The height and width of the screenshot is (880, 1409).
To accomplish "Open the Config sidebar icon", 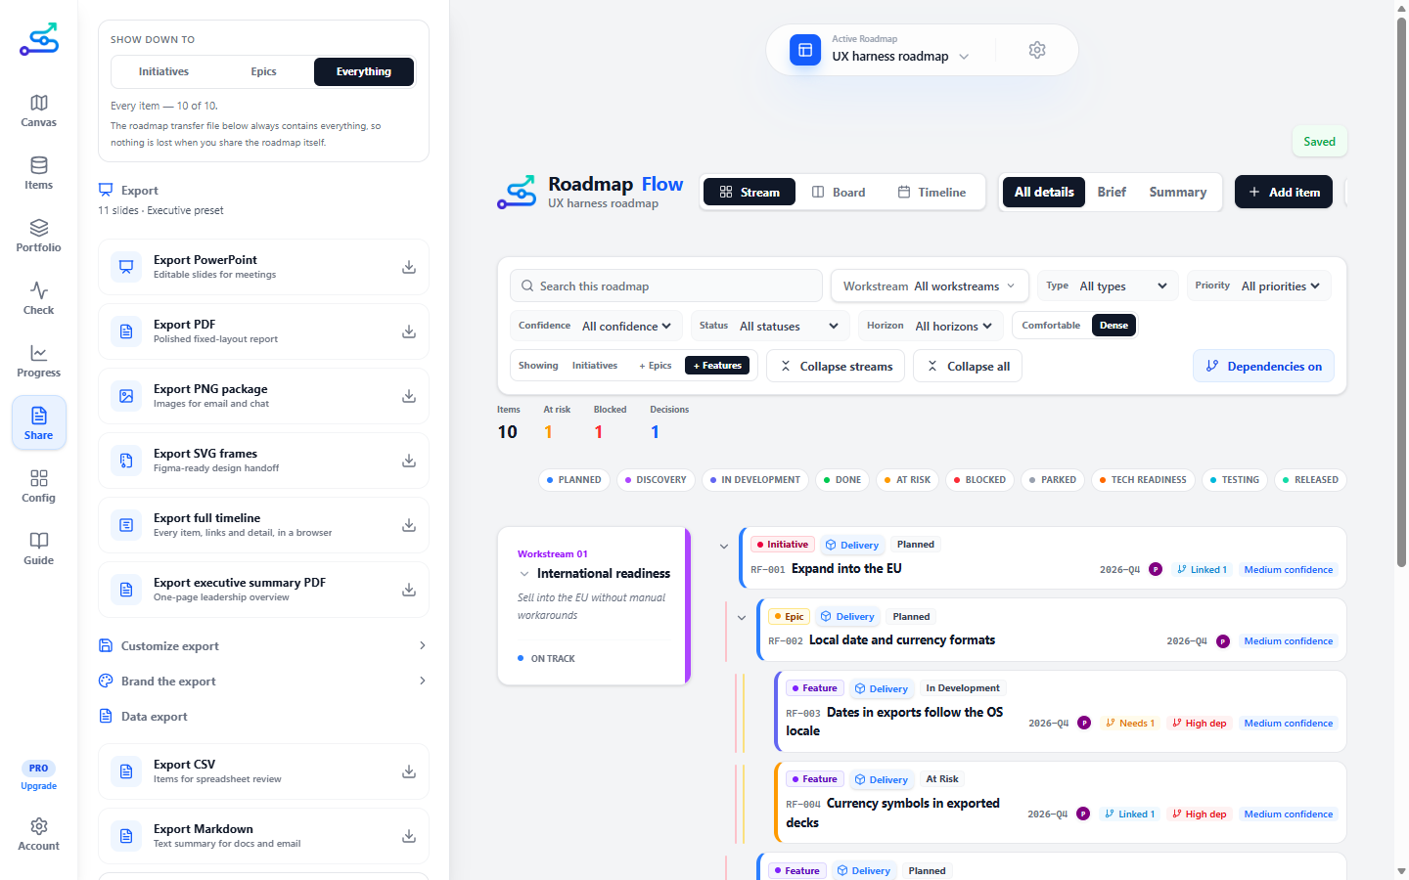I will point(38,486).
